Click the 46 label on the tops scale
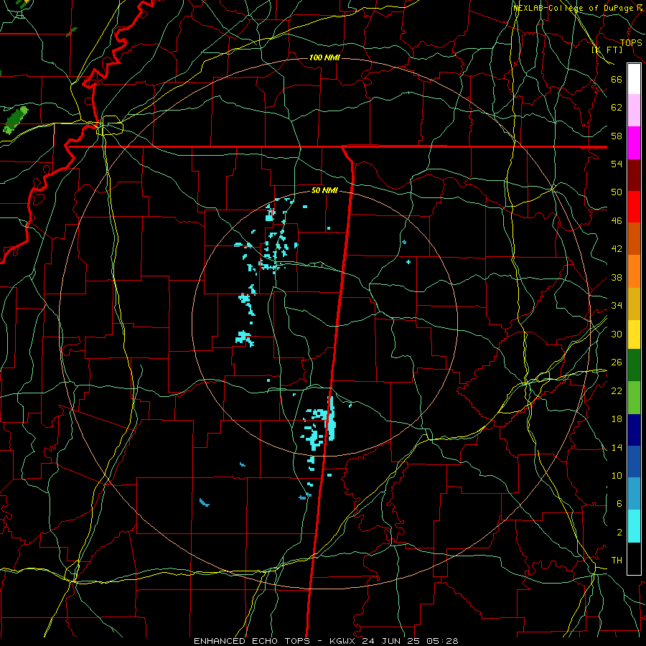The width and height of the screenshot is (646, 646). pos(617,220)
